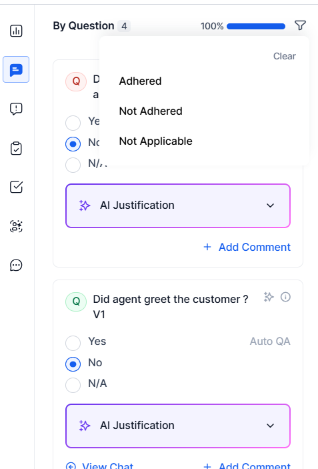Expand first AI Justification panel
Image resolution: width=318 pixels, height=469 pixels.
pyautogui.click(x=178, y=205)
